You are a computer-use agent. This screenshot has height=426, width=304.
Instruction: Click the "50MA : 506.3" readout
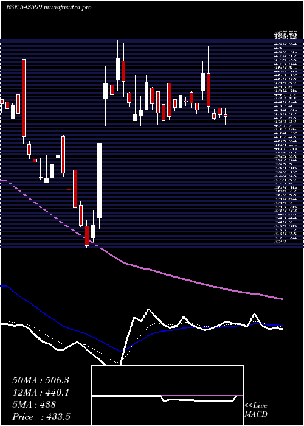[x=41, y=380]
